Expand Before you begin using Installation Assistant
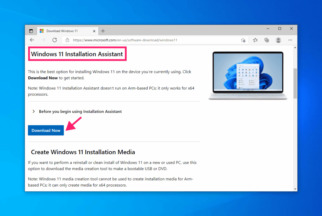 (x=77, y=111)
